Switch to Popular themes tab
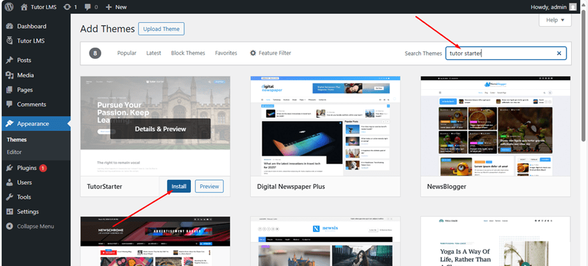Viewport: 588px width, 266px height. point(127,53)
